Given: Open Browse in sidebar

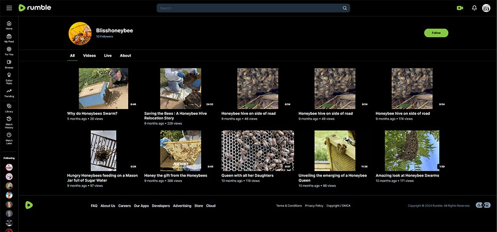Looking at the screenshot, I should coord(9,64).
